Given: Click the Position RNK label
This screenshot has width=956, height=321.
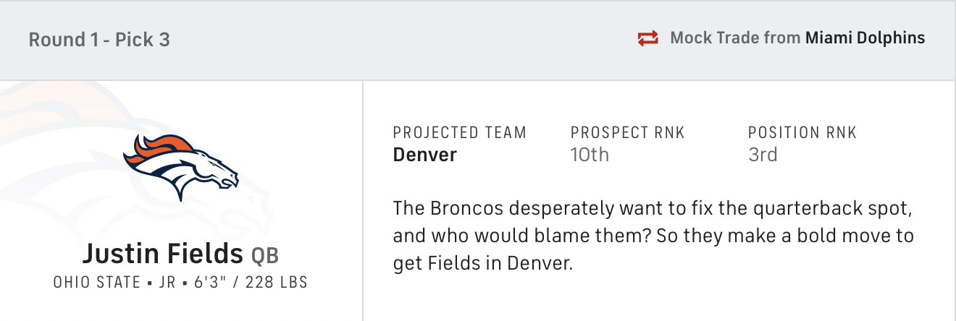Looking at the screenshot, I should click(x=802, y=133).
